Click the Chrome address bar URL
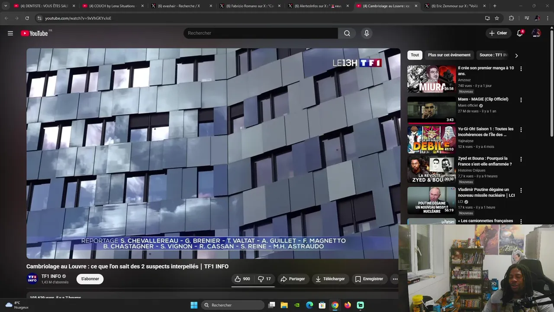The image size is (554, 312). (78, 18)
